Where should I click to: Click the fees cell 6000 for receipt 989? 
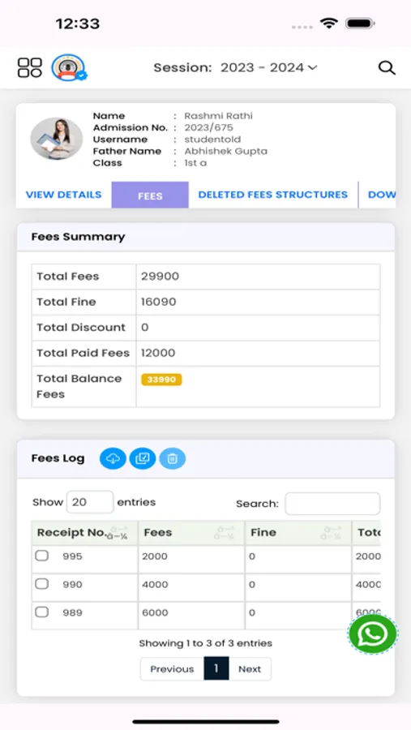pos(155,612)
